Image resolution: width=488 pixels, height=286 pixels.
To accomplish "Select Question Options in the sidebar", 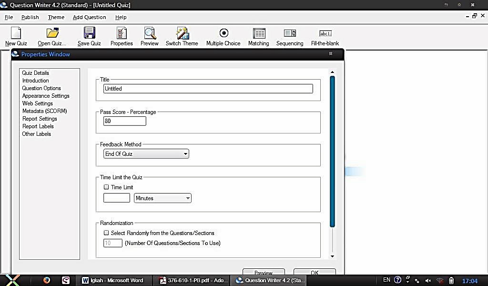I will (x=41, y=88).
